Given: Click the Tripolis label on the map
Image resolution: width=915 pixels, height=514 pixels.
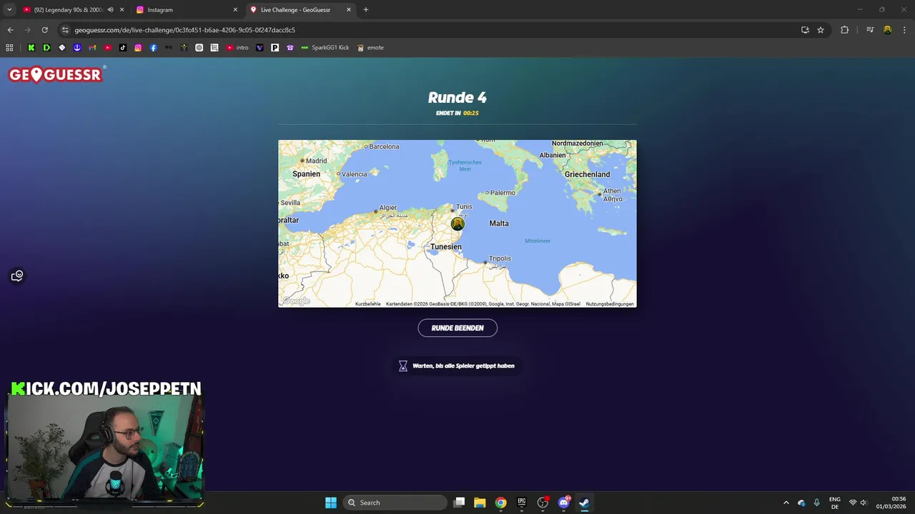Looking at the screenshot, I should coord(500,258).
